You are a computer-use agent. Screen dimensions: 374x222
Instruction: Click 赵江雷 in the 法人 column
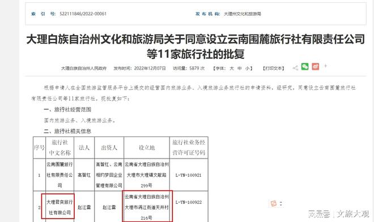[84, 207]
